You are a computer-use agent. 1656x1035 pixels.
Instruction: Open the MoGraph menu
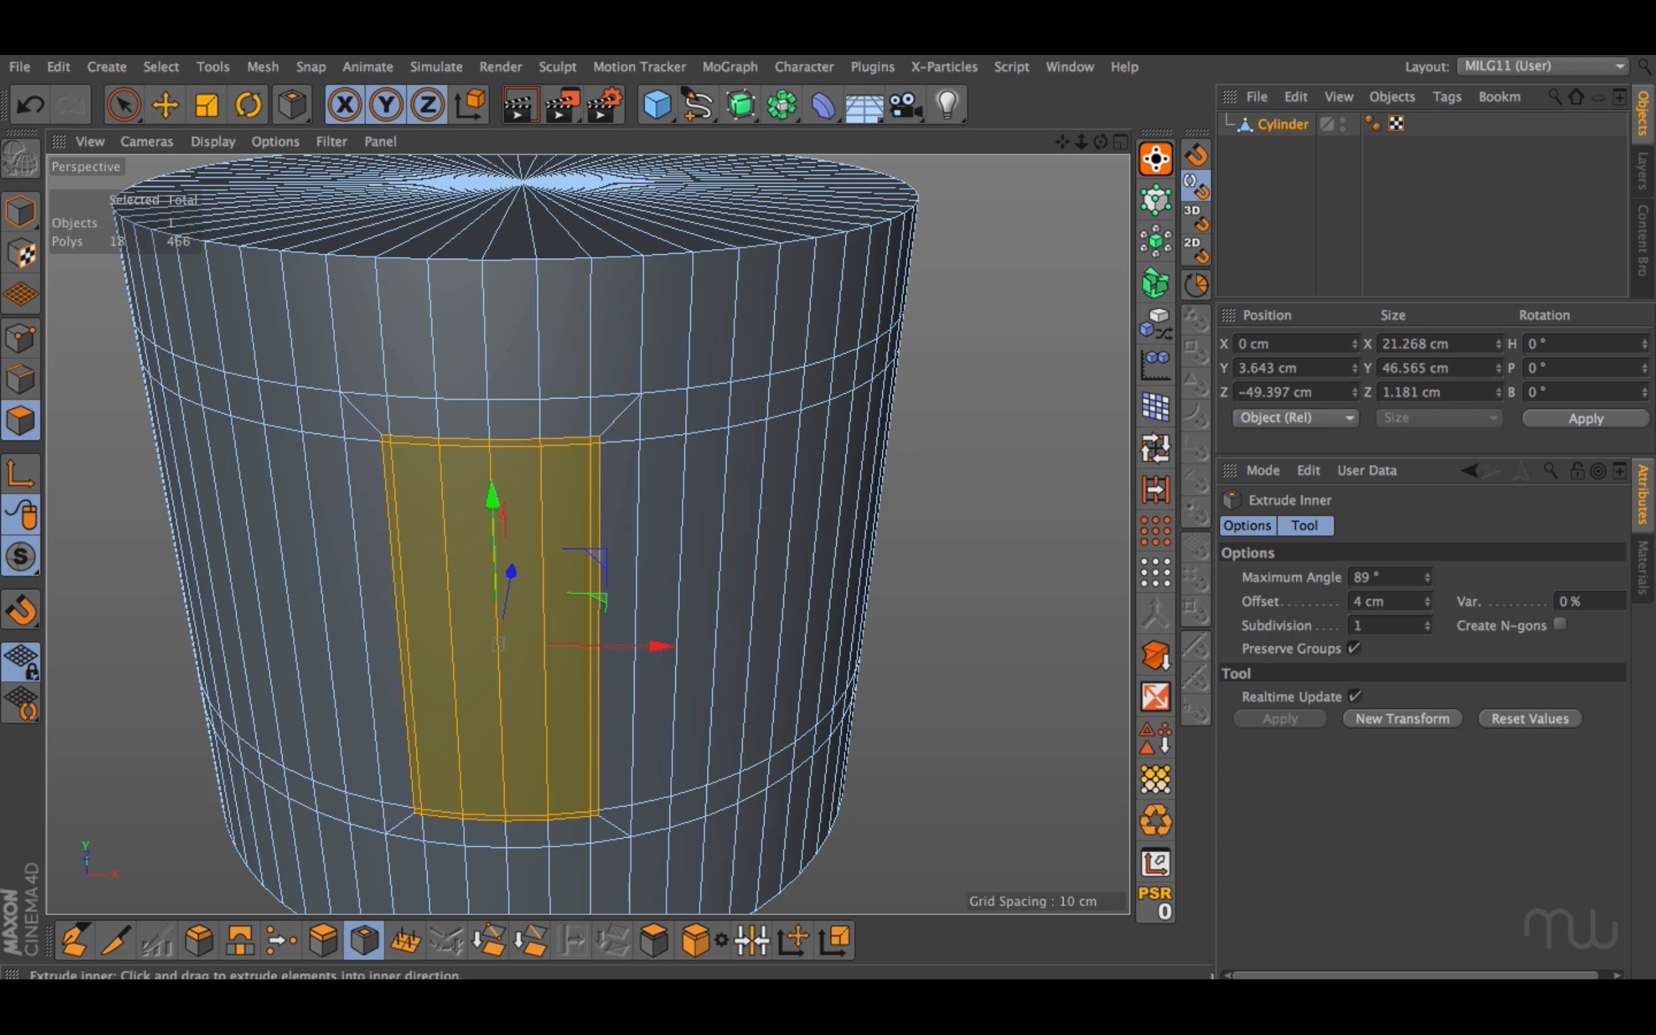[x=730, y=67]
